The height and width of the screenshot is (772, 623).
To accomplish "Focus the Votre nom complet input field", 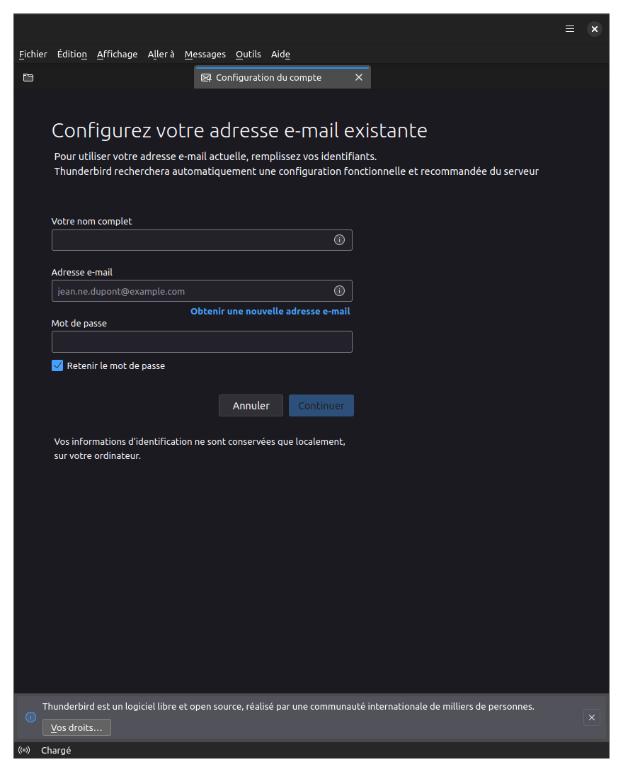I will 202,240.
